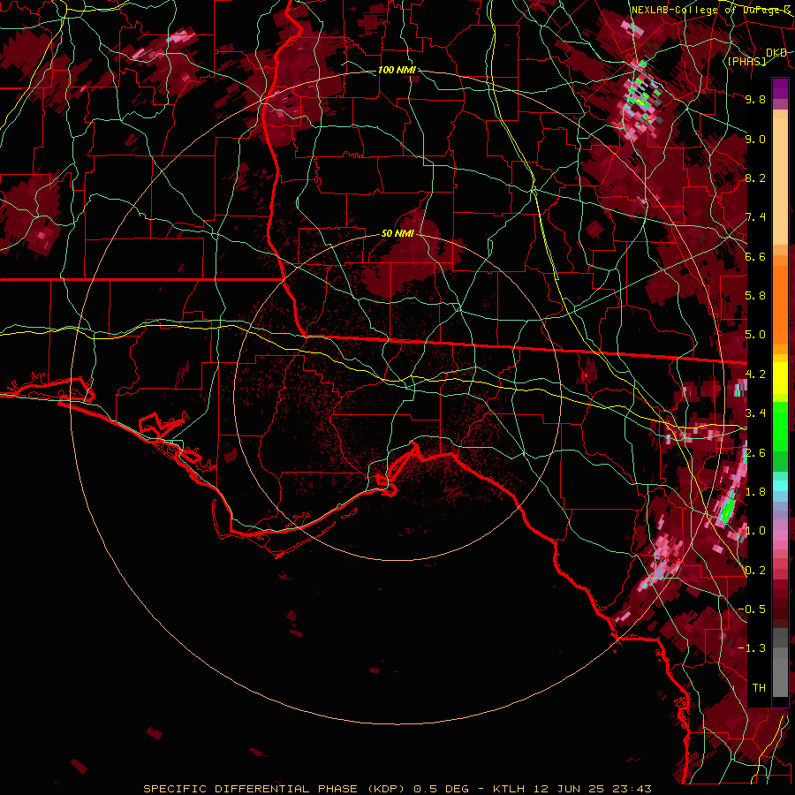Click the 6.6 scale value

(755, 256)
